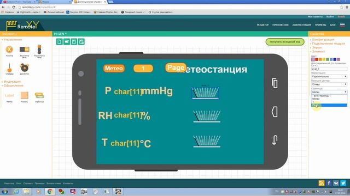Image resolution: width=350 pixels, height=196 pixels.
Task: Select the Переключатель (selector) element icon
Action: [x=39, y=50]
